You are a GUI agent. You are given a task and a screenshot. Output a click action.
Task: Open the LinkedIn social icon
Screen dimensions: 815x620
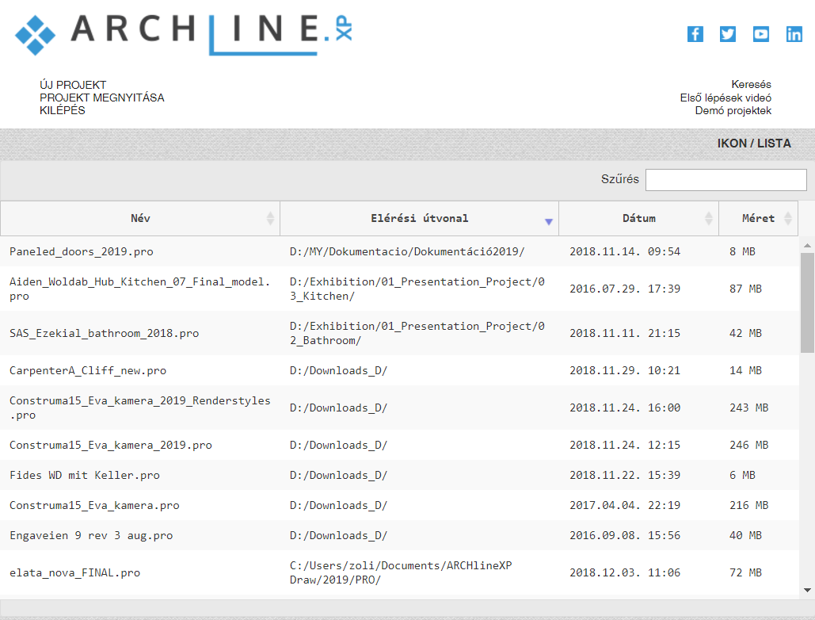(794, 34)
